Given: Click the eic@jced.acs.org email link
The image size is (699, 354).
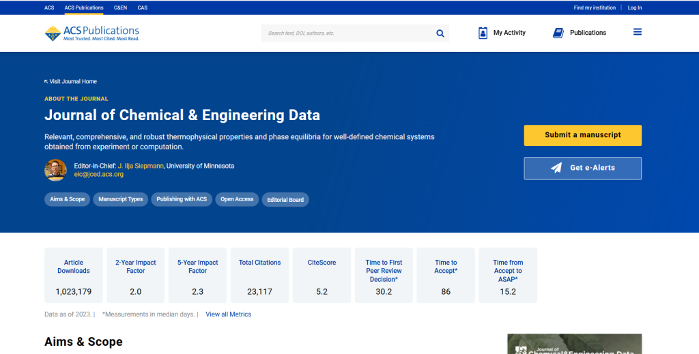Looking at the screenshot, I should point(98,174).
